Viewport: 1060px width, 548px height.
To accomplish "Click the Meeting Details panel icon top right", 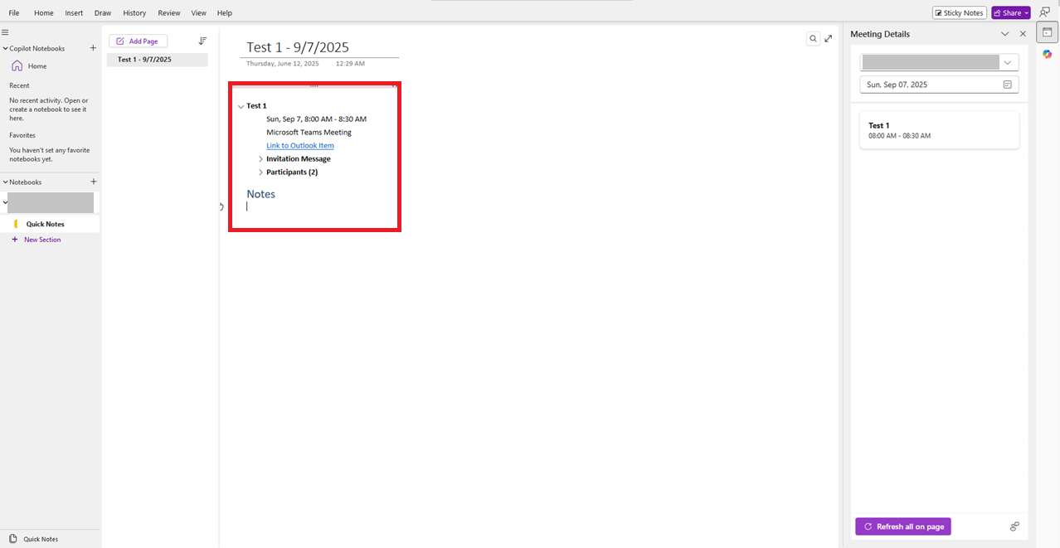I will coord(1047,32).
